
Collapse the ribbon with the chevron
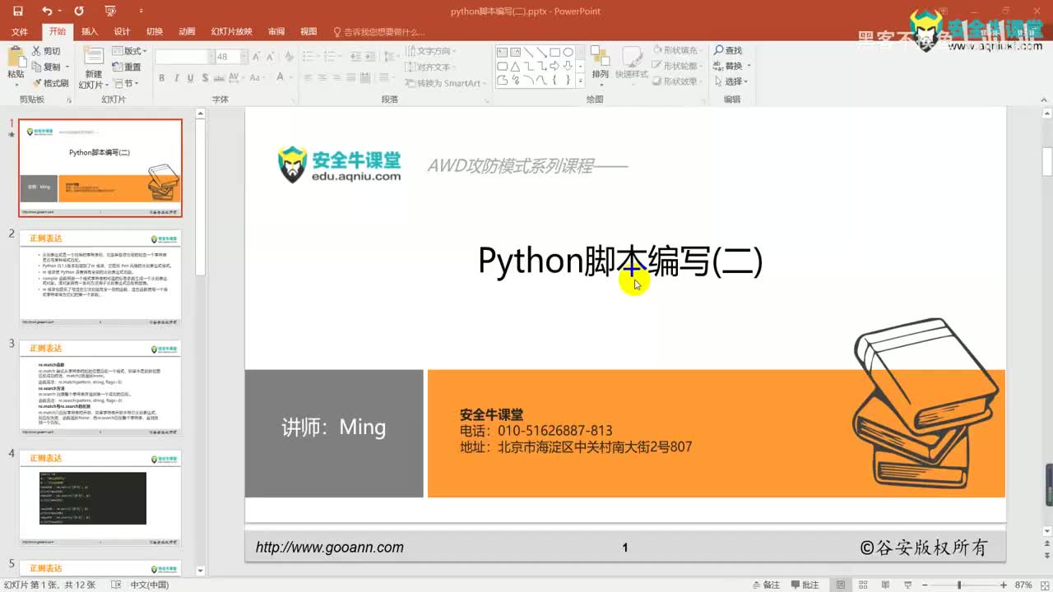(x=1045, y=99)
